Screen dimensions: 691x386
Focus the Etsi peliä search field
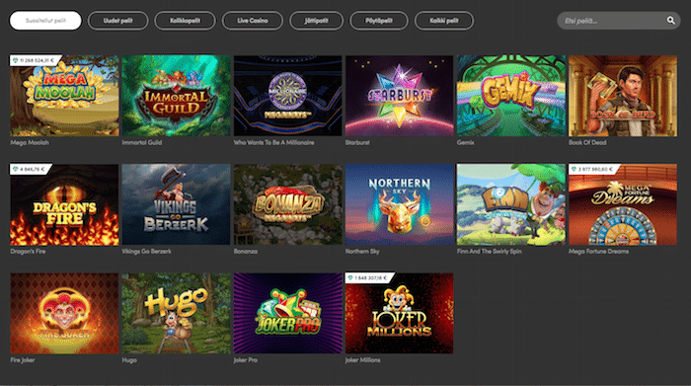613,21
